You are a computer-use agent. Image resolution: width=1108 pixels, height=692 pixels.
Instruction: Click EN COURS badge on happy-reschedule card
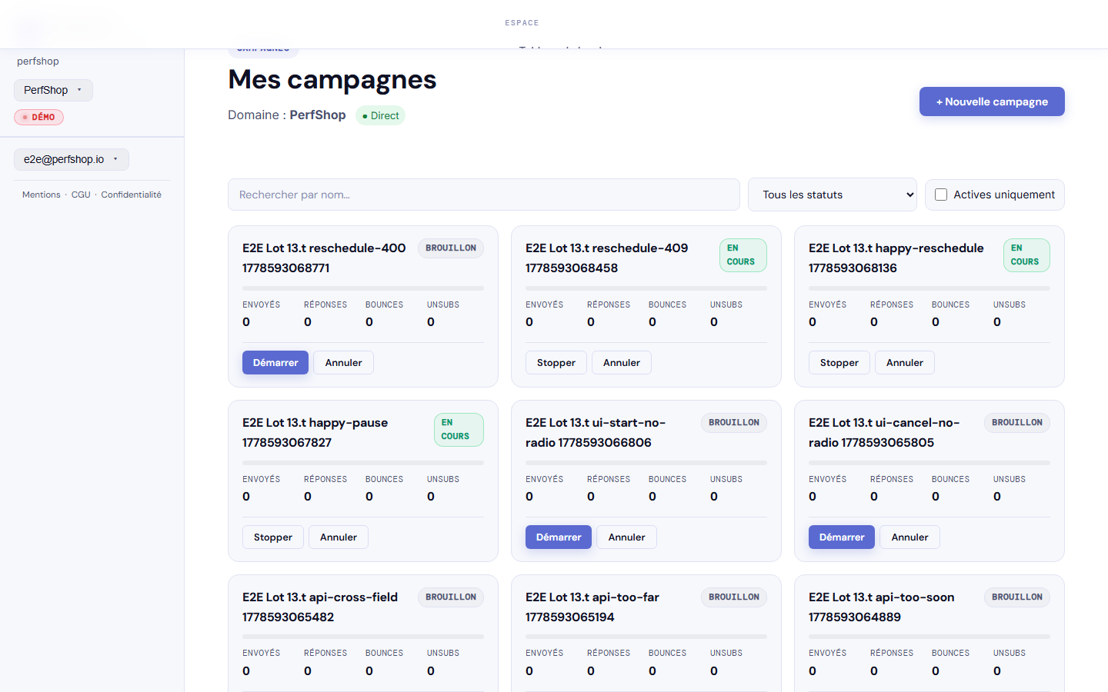point(1026,255)
